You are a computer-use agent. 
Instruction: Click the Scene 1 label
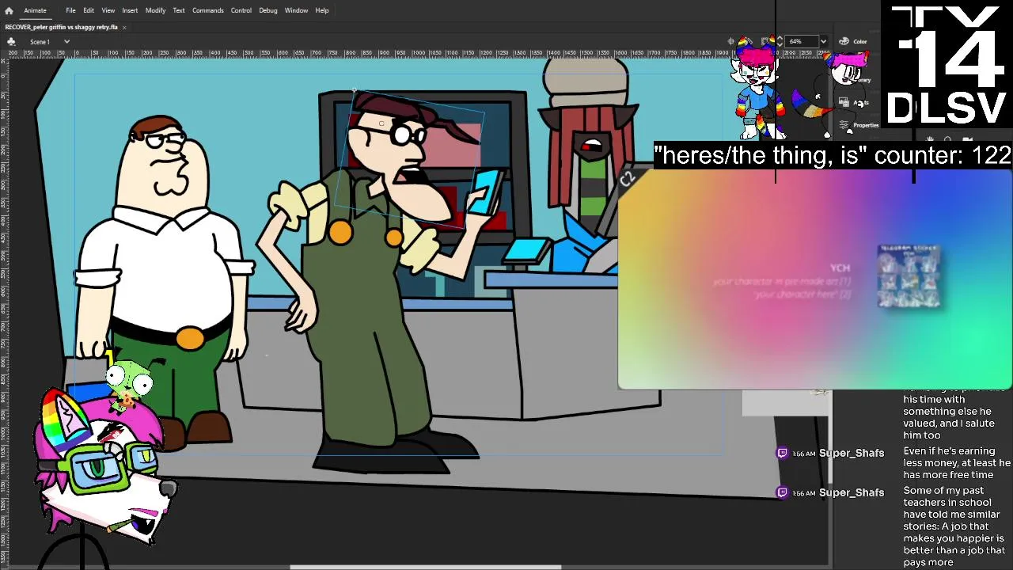40,41
